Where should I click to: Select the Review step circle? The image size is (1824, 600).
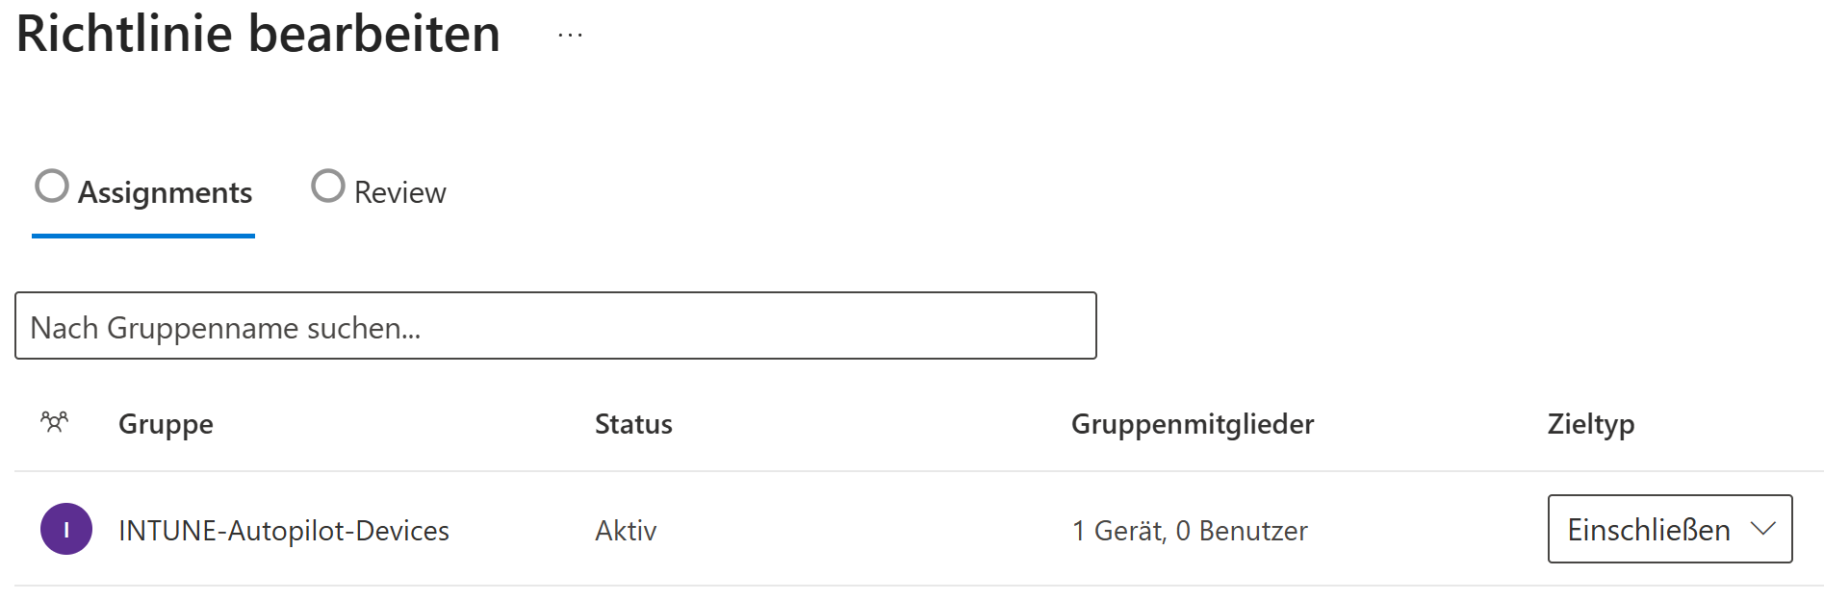pyautogui.click(x=328, y=186)
